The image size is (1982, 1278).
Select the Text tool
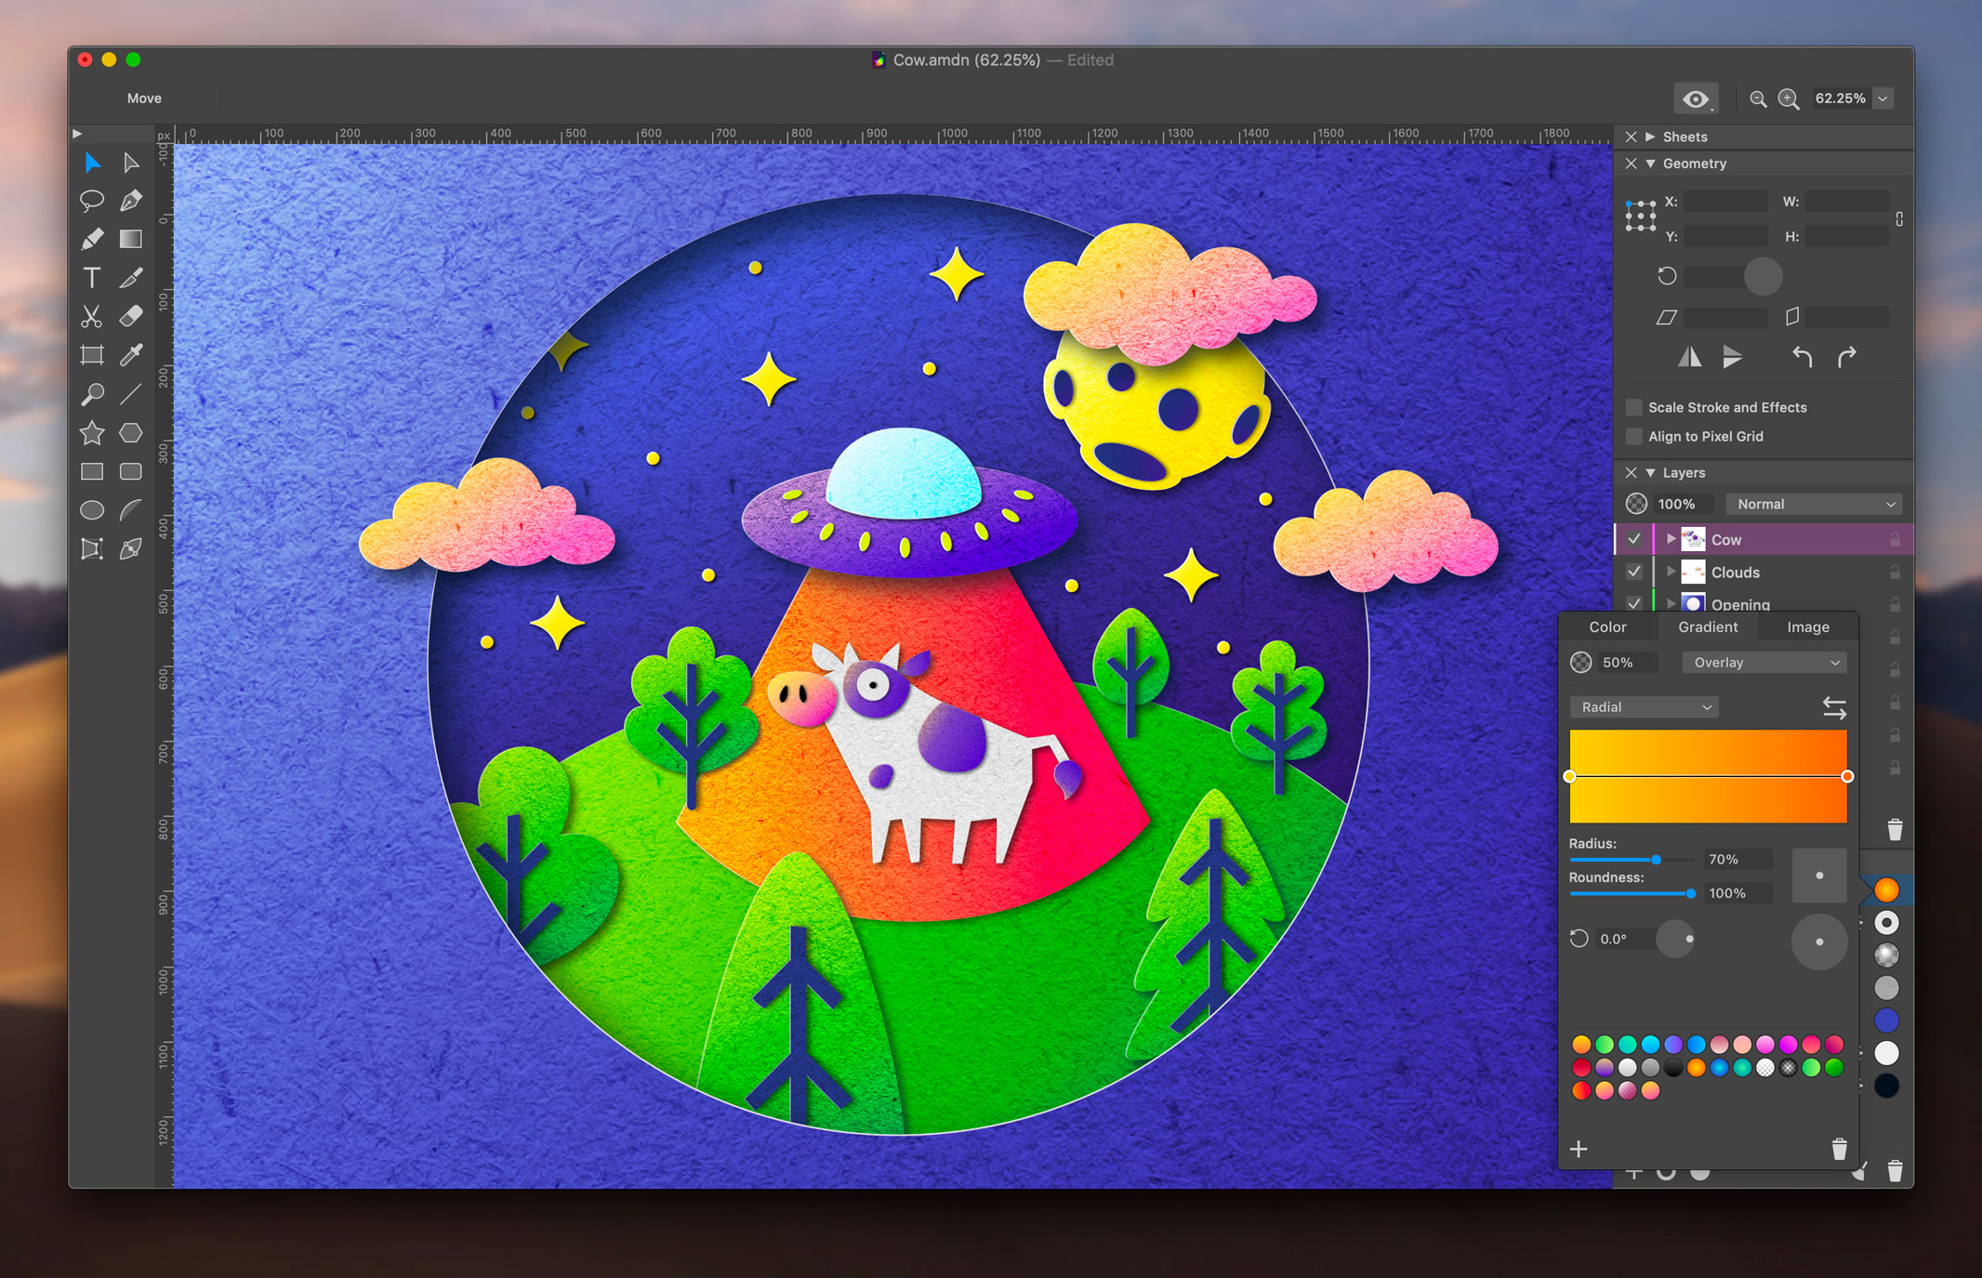point(91,278)
